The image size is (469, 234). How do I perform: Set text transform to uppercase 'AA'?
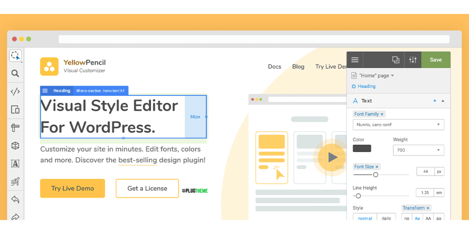click(x=428, y=218)
